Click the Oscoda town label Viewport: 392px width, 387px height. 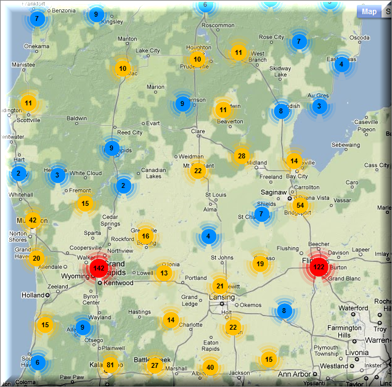(359, 38)
